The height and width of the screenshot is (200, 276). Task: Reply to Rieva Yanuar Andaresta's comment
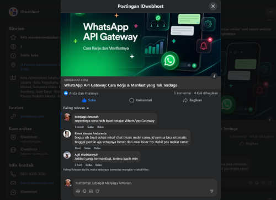[x=97, y=148]
